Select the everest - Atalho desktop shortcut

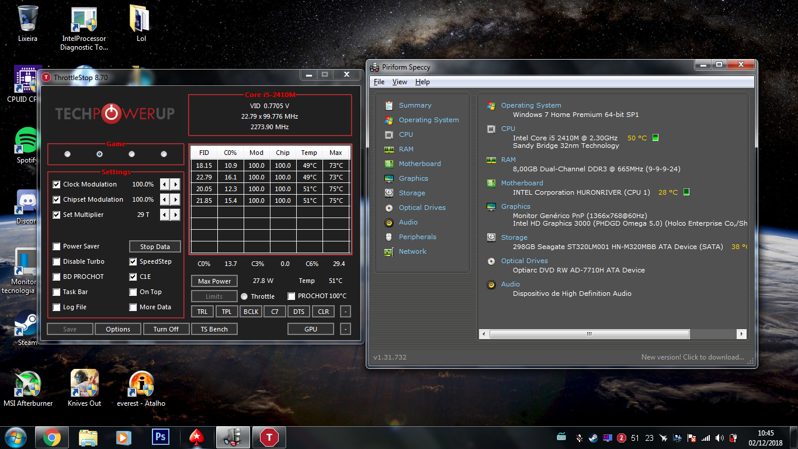pyautogui.click(x=141, y=388)
